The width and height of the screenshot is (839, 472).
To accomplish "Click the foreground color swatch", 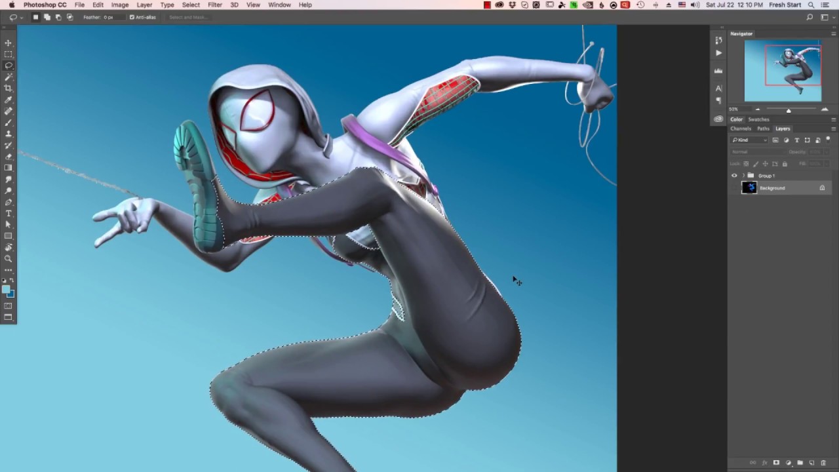I will tap(7, 289).
